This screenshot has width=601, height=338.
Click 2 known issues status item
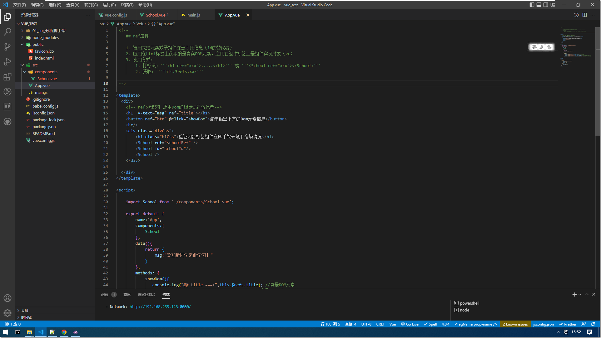click(515, 324)
